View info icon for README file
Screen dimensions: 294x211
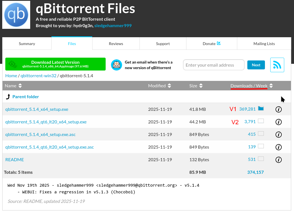pyautogui.click(x=278, y=160)
